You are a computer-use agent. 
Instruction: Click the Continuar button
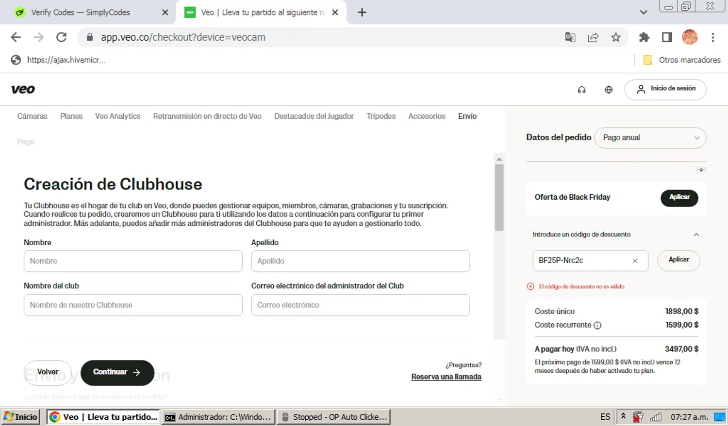[x=117, y=372]
